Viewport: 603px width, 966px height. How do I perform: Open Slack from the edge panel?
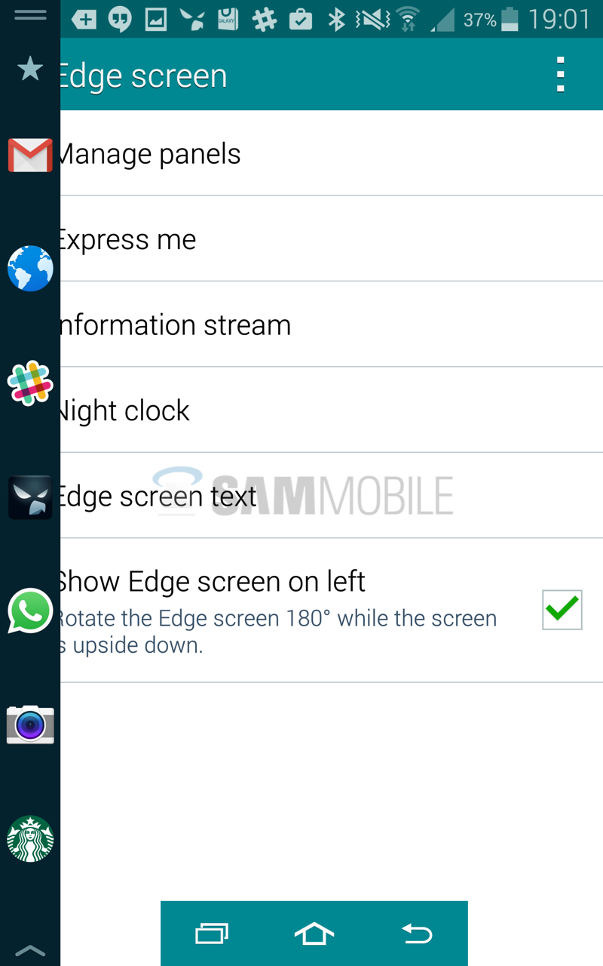[30, 383]
